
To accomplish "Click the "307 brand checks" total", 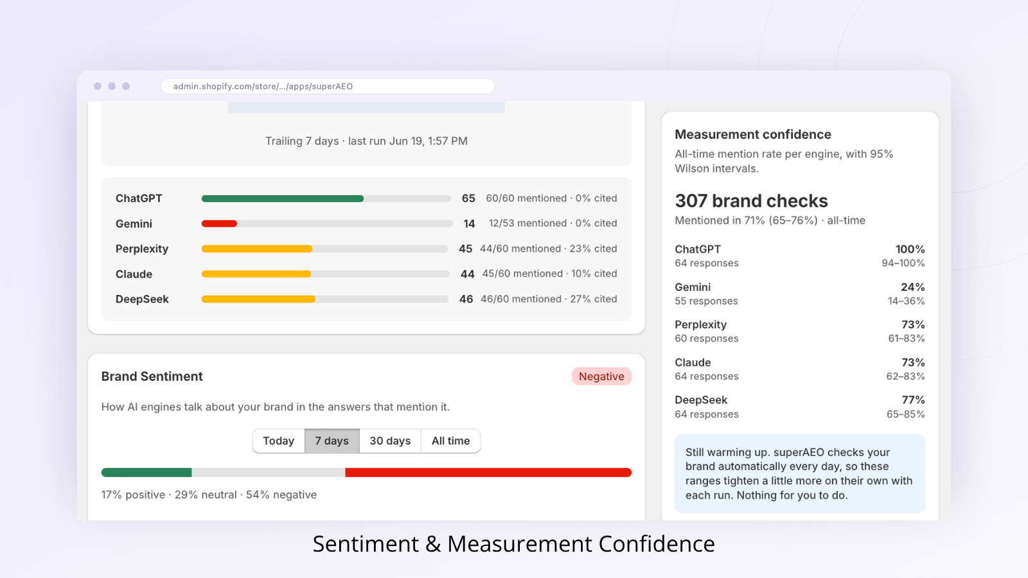I will pyautogui.click(x=751, y=201).
